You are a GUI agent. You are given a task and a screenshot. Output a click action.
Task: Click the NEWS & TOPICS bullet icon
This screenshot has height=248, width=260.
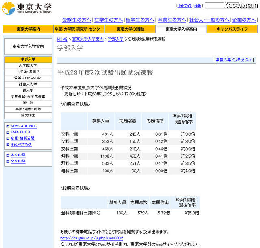coord(8,126)
